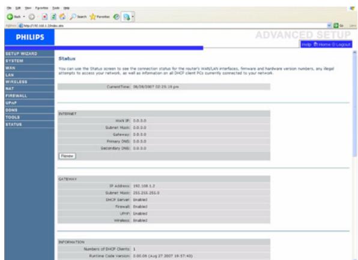Click the green Go button
The width and height of the screenshot is (358, 260).
(x=339, y=26)
